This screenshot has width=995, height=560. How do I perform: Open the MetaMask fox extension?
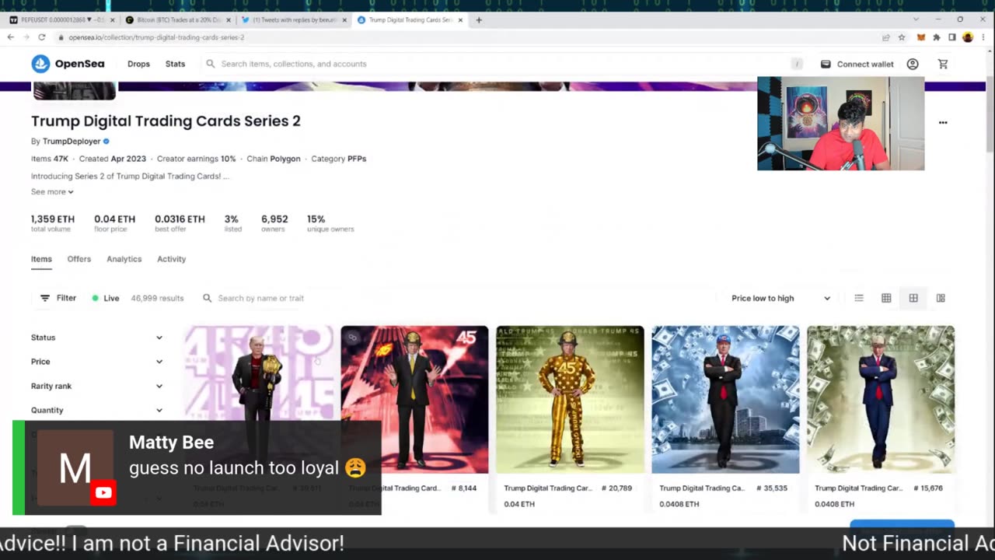[921, 37]
